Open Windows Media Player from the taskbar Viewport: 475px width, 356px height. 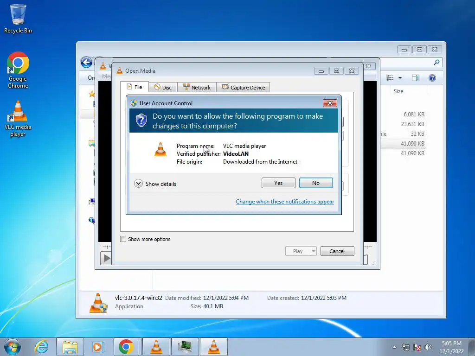(x=97, y=347)
